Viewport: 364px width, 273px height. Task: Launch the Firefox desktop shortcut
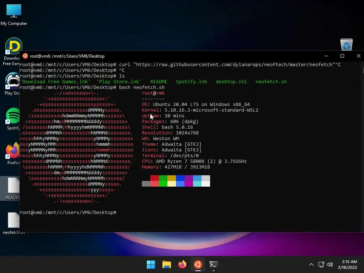pos(13,154)
